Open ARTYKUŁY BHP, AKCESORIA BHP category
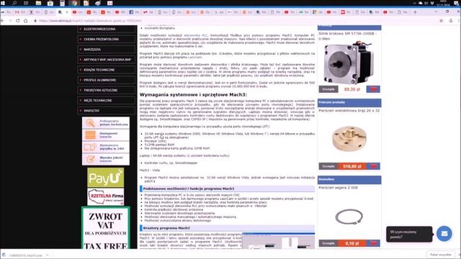This screenshot has height=259, width=461. 107,60
